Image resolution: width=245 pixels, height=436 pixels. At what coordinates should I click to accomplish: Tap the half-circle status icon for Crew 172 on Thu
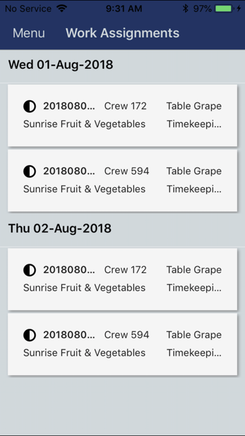[29, 270]
